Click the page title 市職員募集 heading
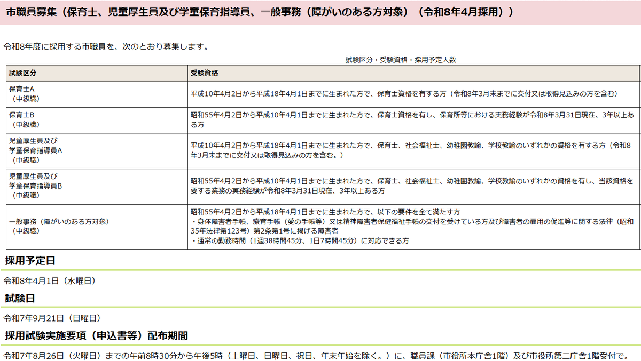 point(260,12)
